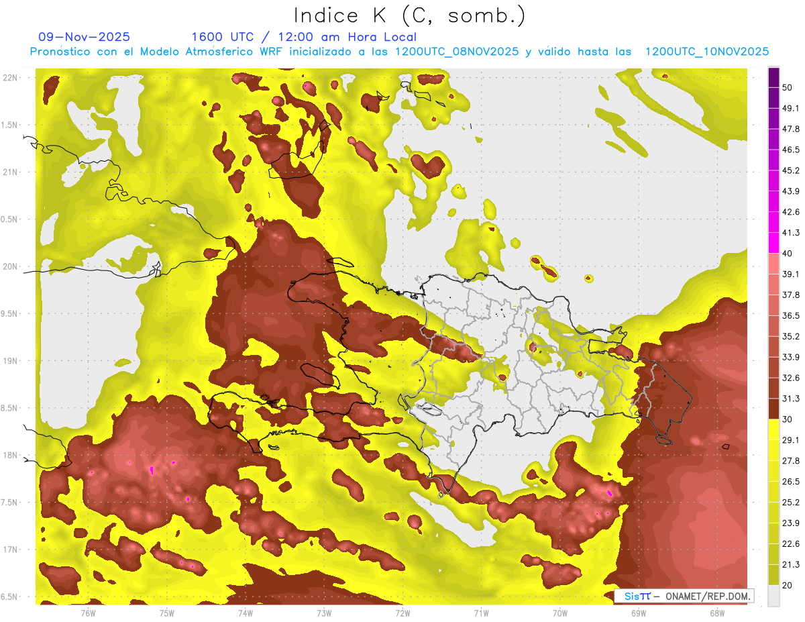The image size is (805, 622).
Task: Click the '74W' longitude axis label
Action: (x=245, y=613)
